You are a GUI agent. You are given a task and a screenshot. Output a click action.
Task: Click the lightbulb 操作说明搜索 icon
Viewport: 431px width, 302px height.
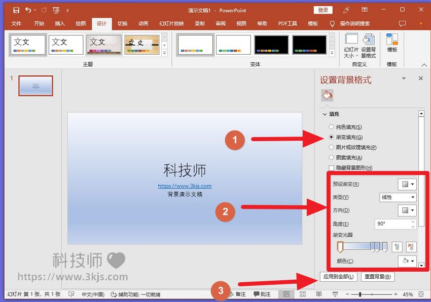[x=332, y=24]
